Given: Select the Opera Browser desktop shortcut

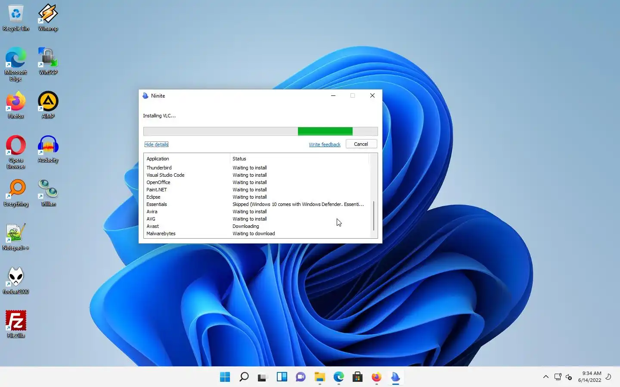Looking at the screenshot, I should coord(16,152).
